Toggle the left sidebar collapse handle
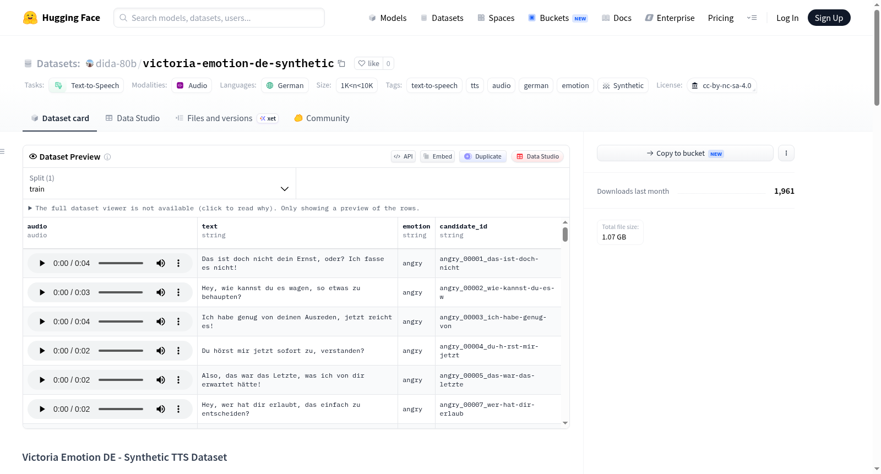The width and height of the screenshot is (881, 474). pyautogui.click(x=2, y=151)
